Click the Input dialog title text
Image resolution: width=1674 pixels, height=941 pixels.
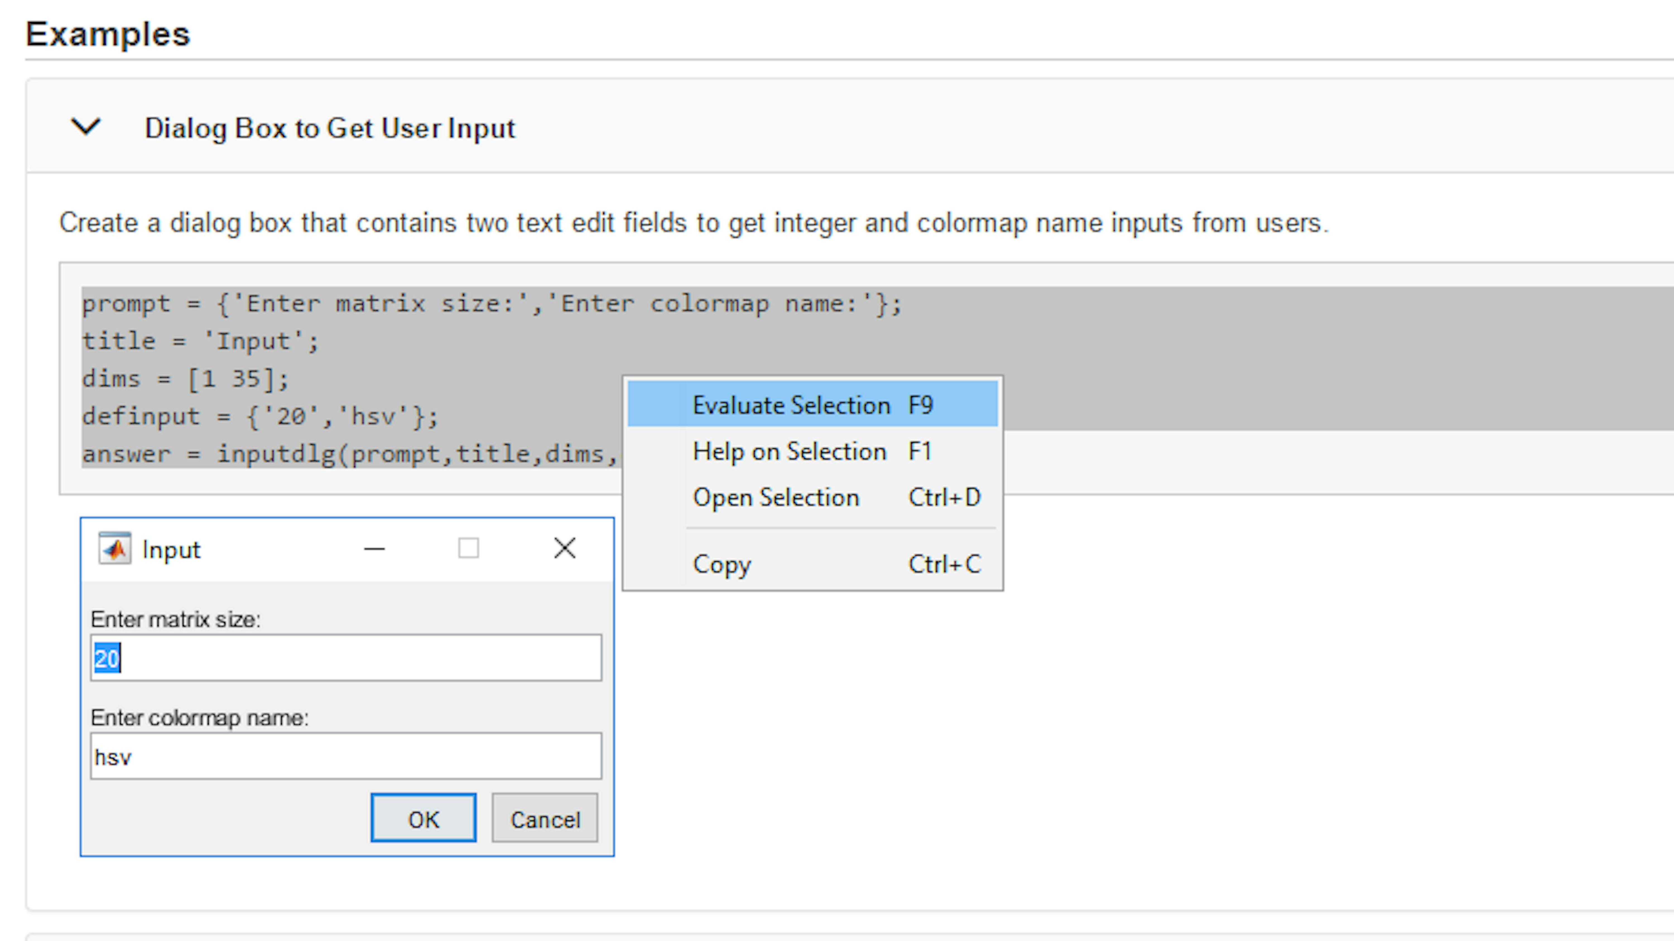[171, 550]
